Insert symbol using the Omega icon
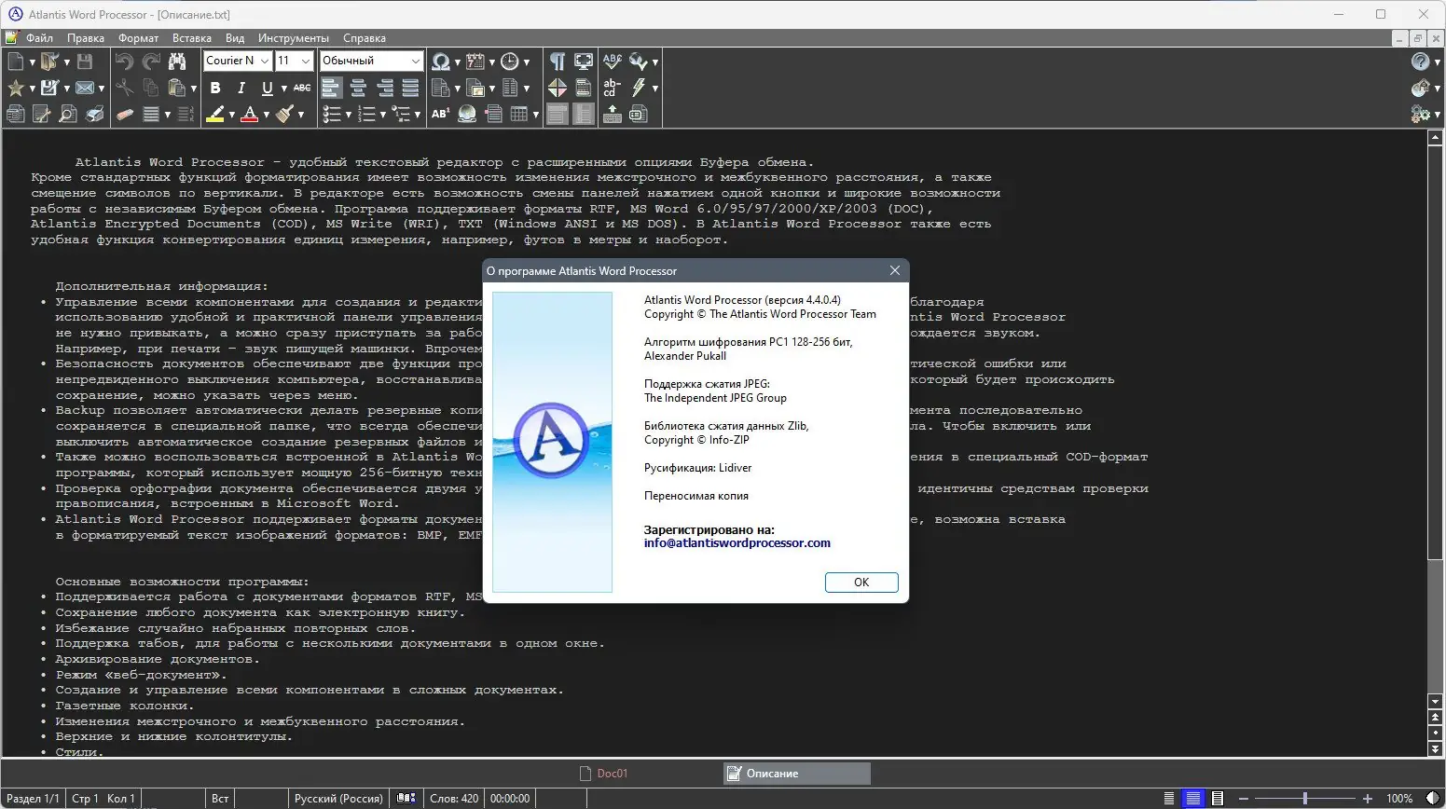 [x=441, y=62]
